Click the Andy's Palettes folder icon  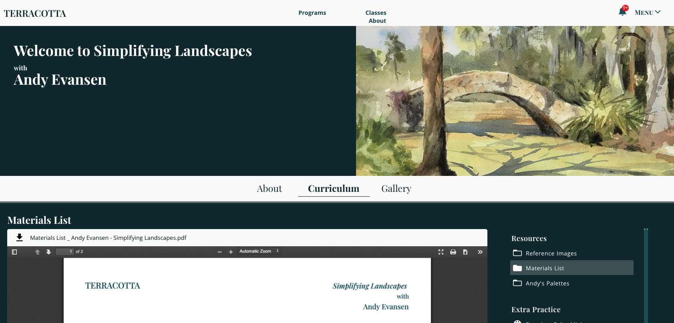point(517,283)
